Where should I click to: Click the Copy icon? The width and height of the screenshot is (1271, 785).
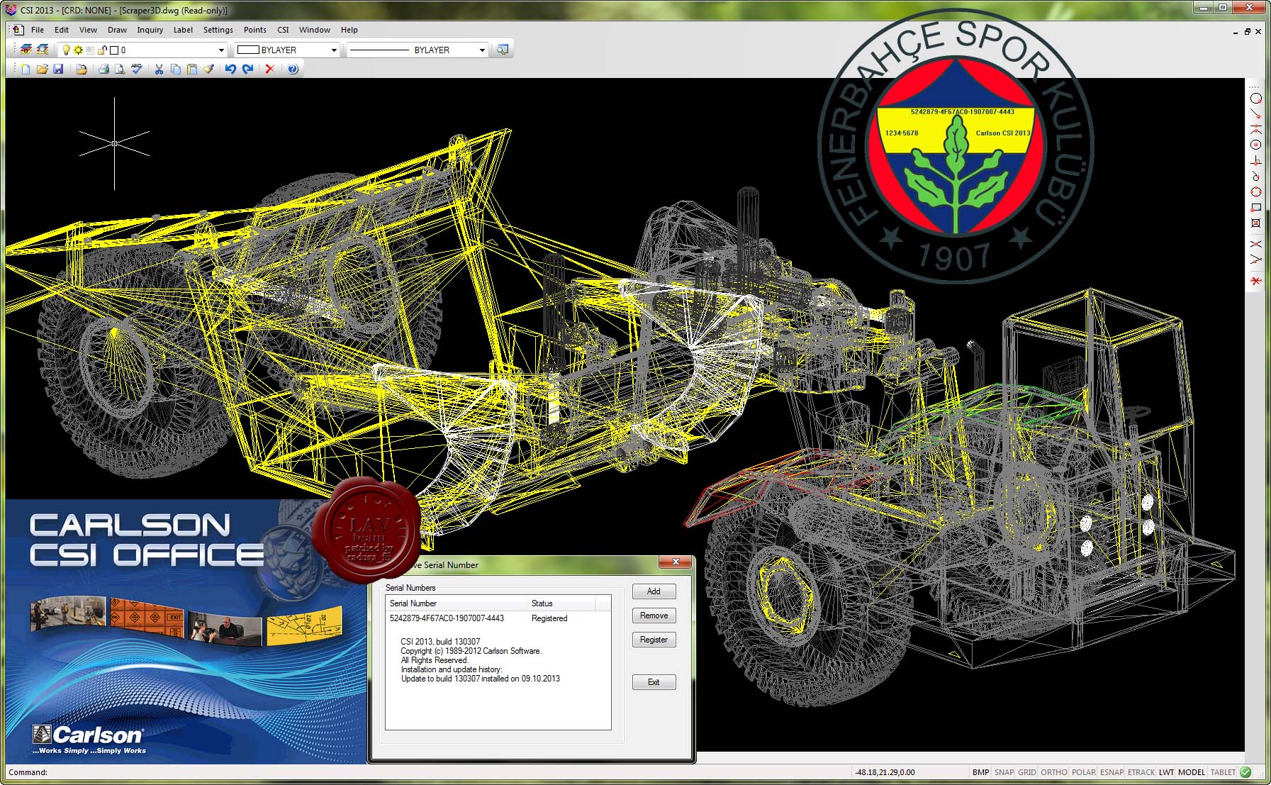click(x=175, y=69)
